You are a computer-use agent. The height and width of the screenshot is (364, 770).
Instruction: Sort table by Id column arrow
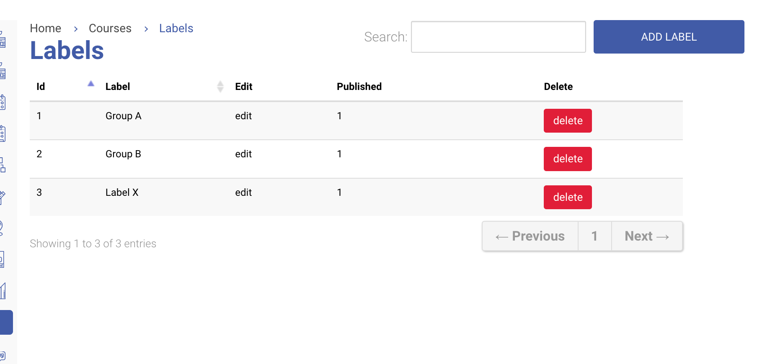(x=91, y=84)
